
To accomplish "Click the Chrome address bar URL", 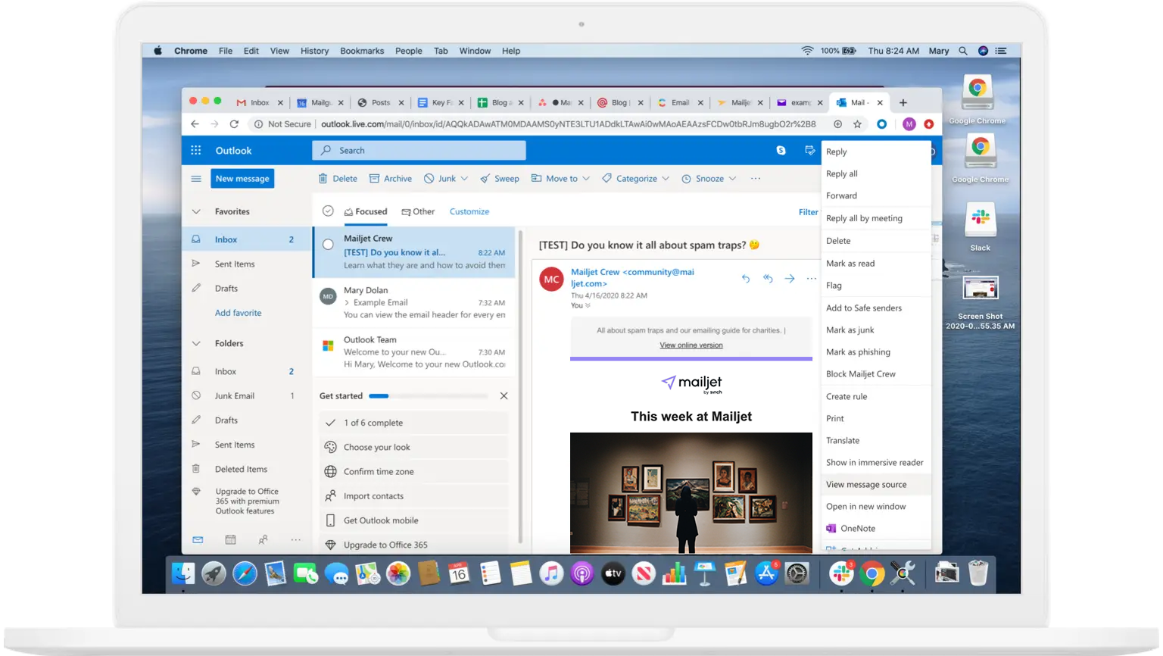I will 568,124.
